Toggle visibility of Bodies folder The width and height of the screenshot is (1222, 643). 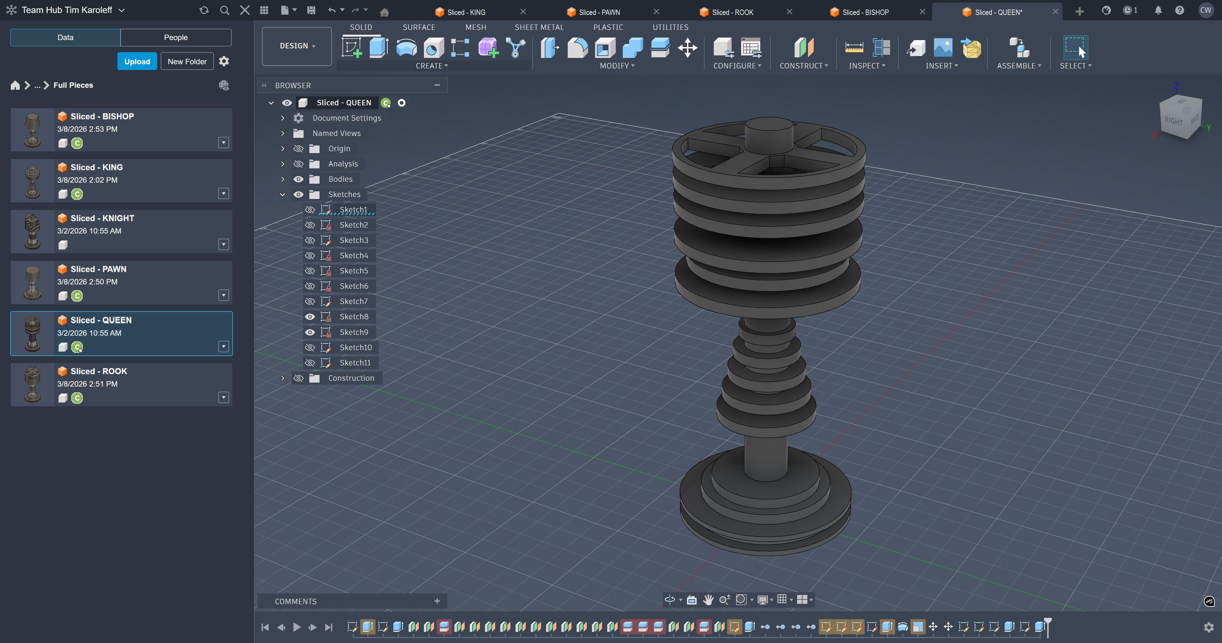click(298, 180)
